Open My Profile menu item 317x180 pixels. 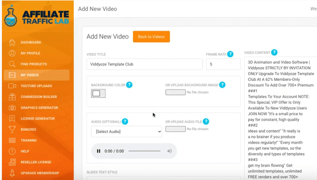(x=30, y=53)
